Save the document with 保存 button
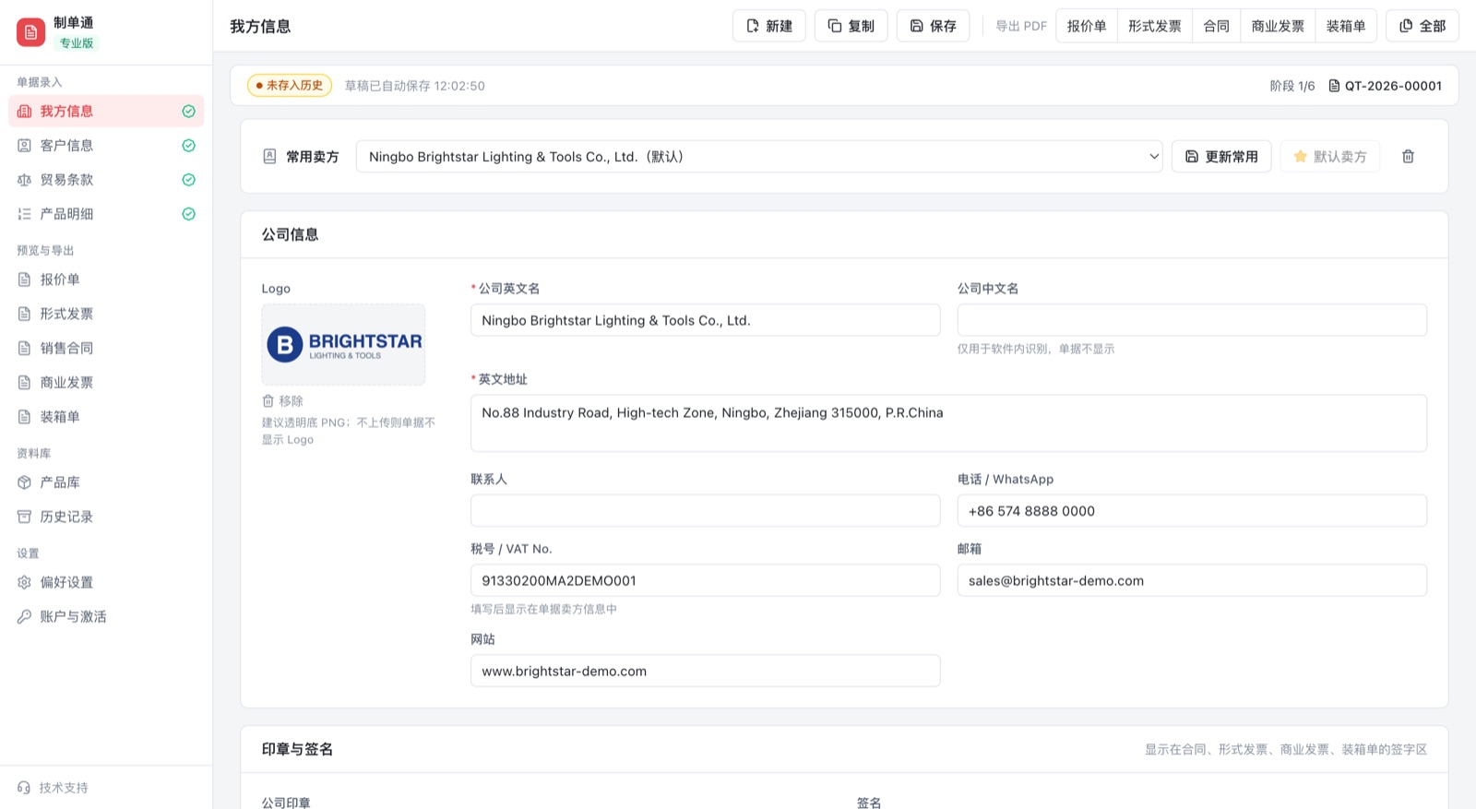Image resolution: width=1476 pixels, height=809 pixels. click(x=933, y=26)
